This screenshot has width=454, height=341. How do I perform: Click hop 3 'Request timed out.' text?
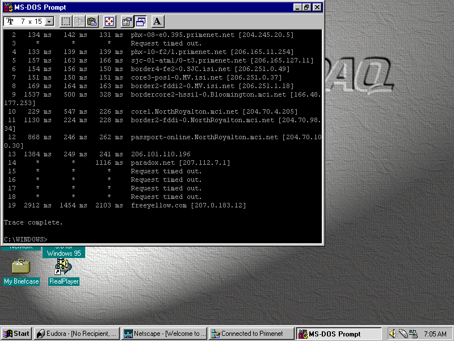click(x=166, y=44)
